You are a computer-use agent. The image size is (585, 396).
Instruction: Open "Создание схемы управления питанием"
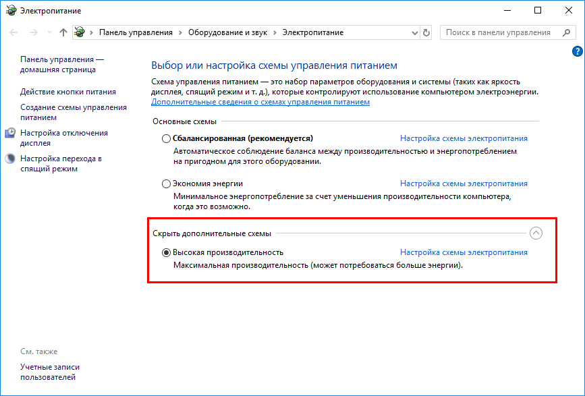[74, 112]
